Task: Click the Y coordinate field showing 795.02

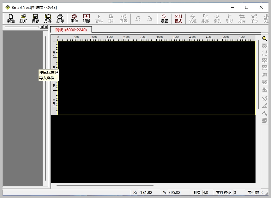Action: tap(178, 192)
